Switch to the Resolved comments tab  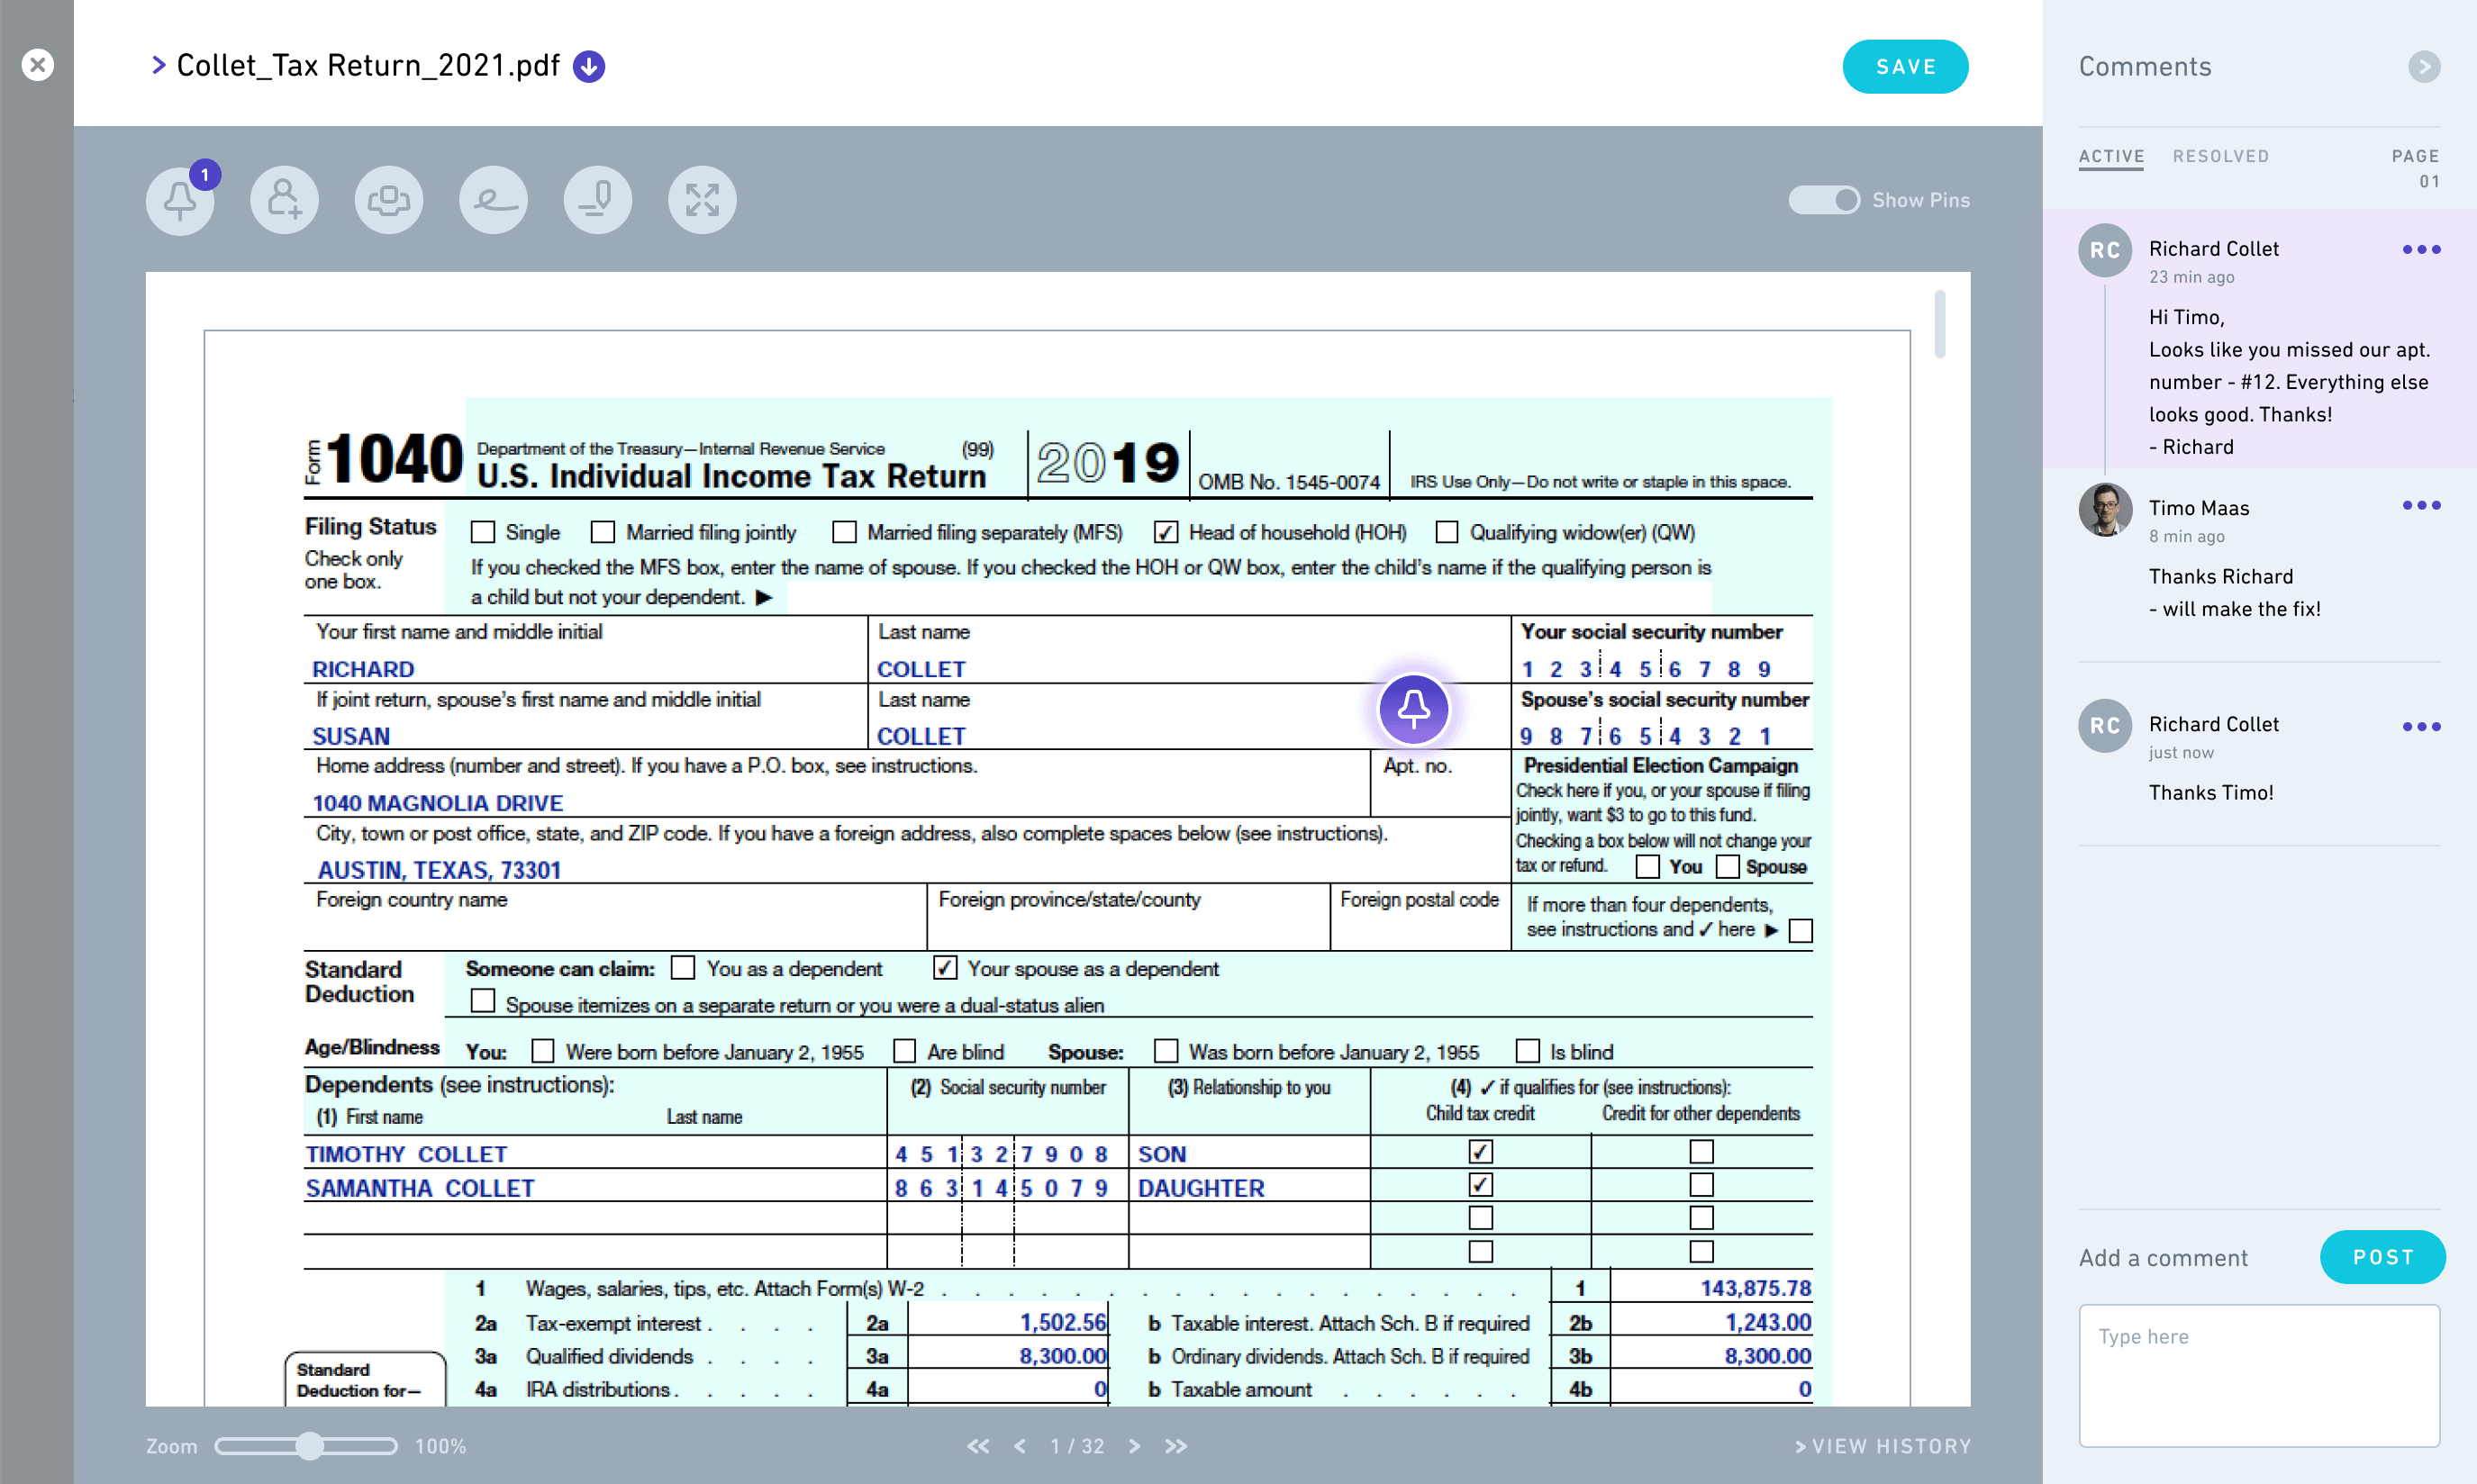pos(2220,156)
